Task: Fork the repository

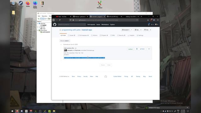Action: point(146,30)
